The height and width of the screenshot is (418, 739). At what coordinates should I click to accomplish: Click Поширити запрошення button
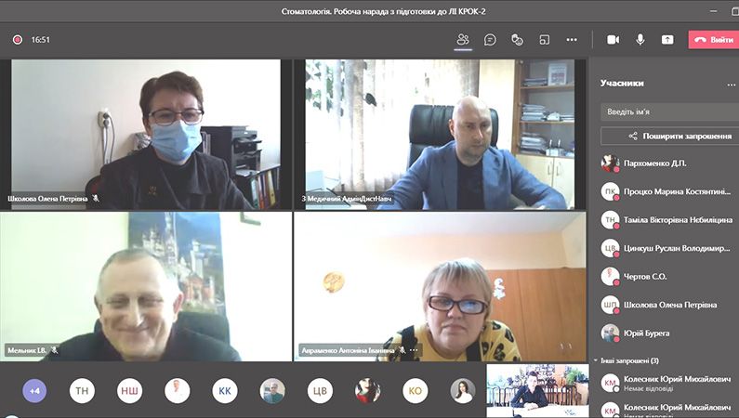click(x=669, y=136)
